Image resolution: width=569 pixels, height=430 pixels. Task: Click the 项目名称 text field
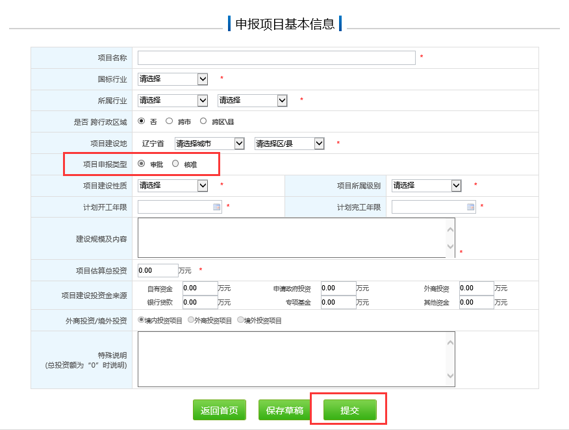276,58
